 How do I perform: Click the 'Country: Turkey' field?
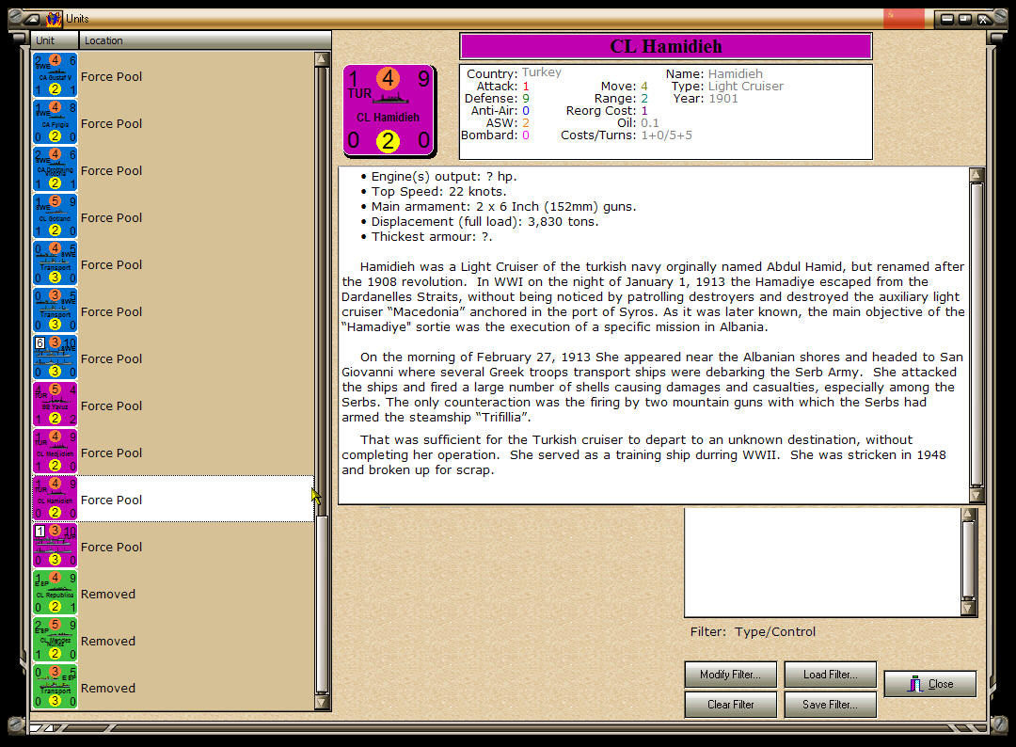(x=514, y=73)
